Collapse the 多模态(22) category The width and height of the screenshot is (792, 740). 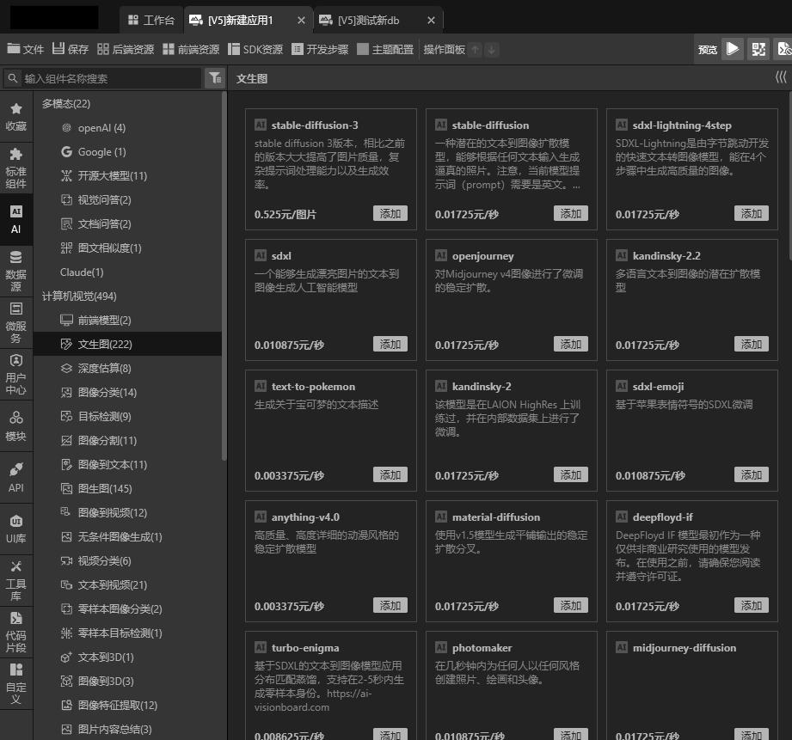66,103
